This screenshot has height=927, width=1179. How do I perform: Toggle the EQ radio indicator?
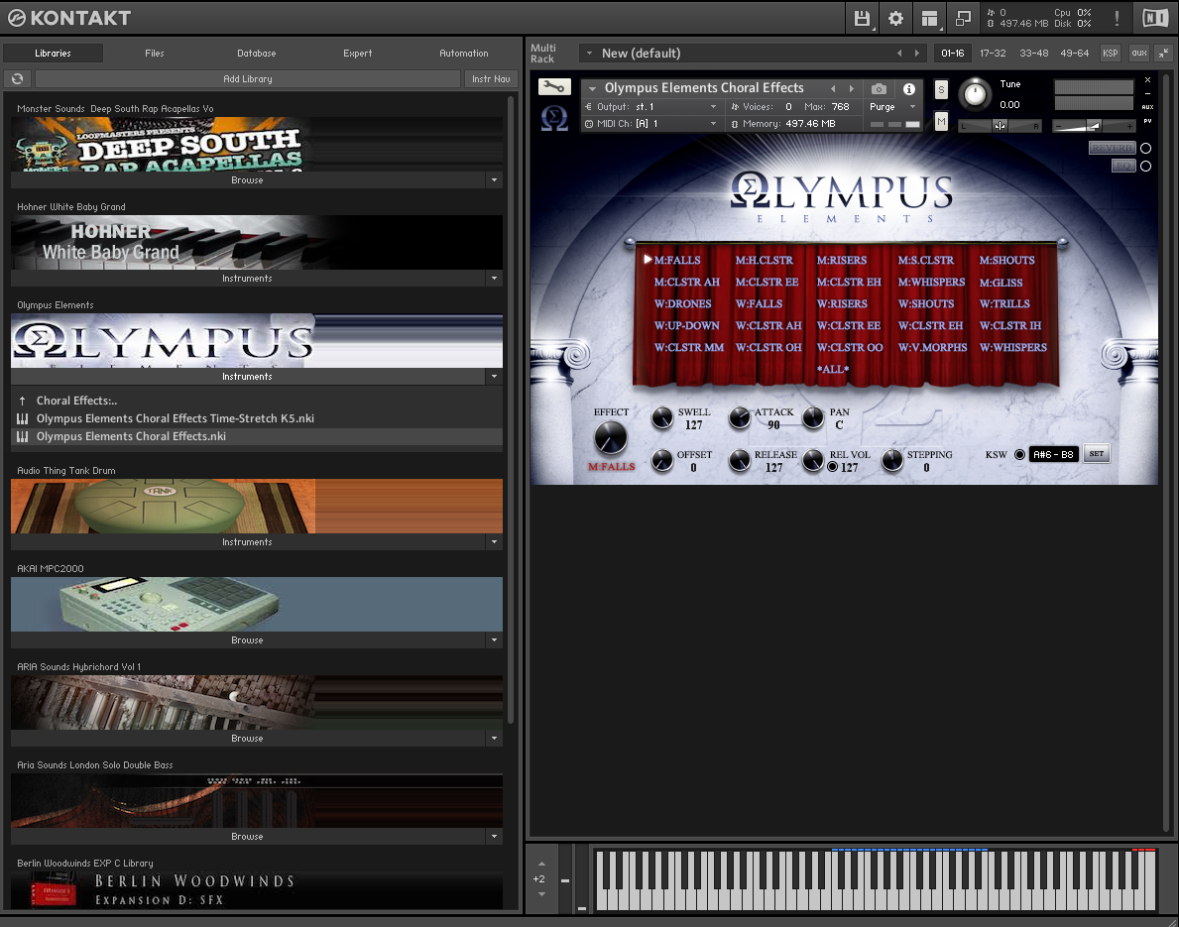pos(1146,167)
